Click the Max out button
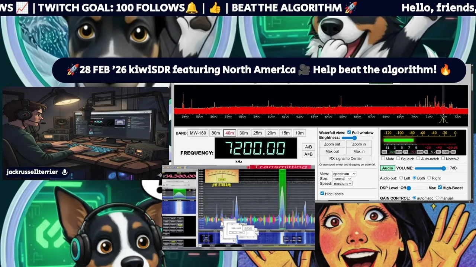 point(332,151)
